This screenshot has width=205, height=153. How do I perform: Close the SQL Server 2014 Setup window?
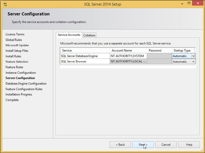coord(198,4)
